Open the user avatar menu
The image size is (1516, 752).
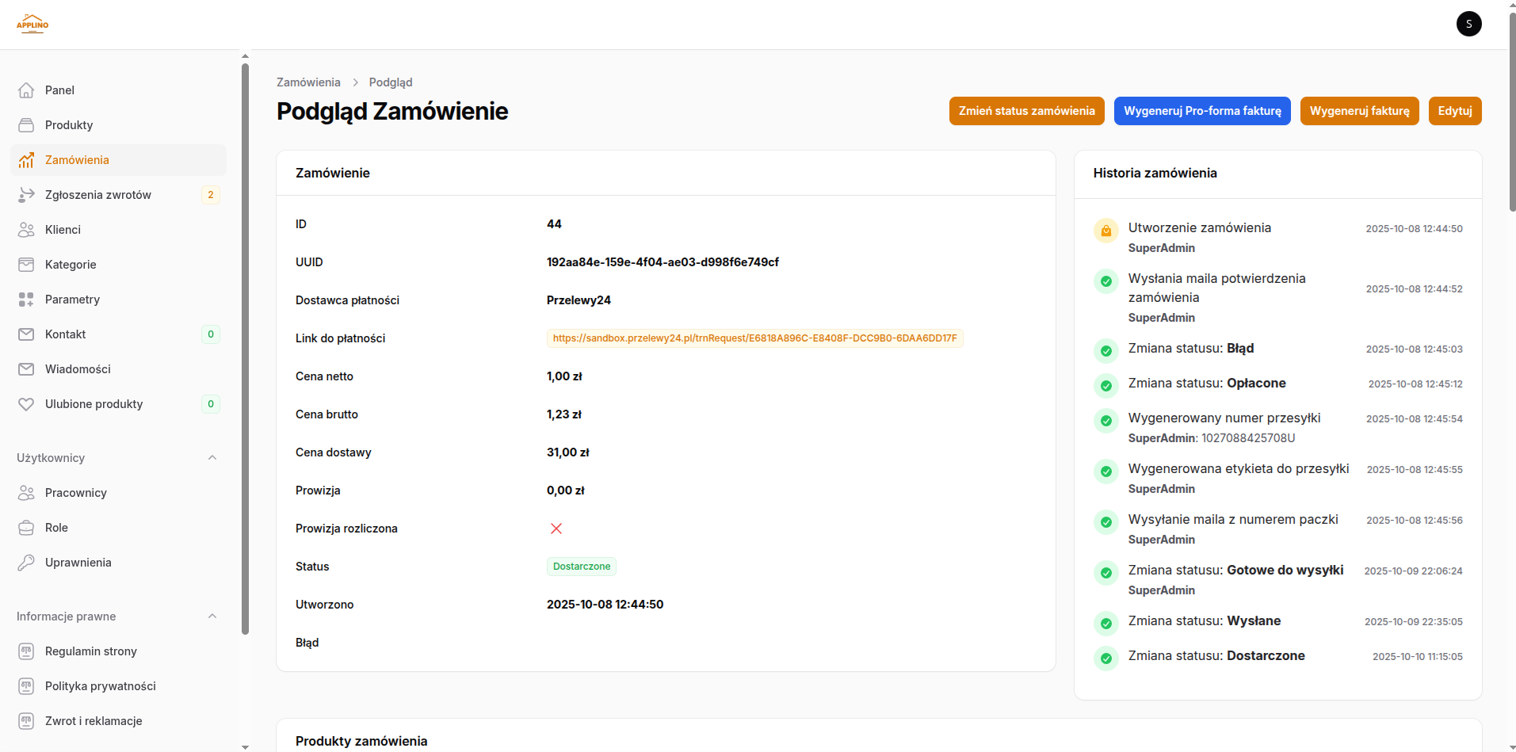(1468, 24)
